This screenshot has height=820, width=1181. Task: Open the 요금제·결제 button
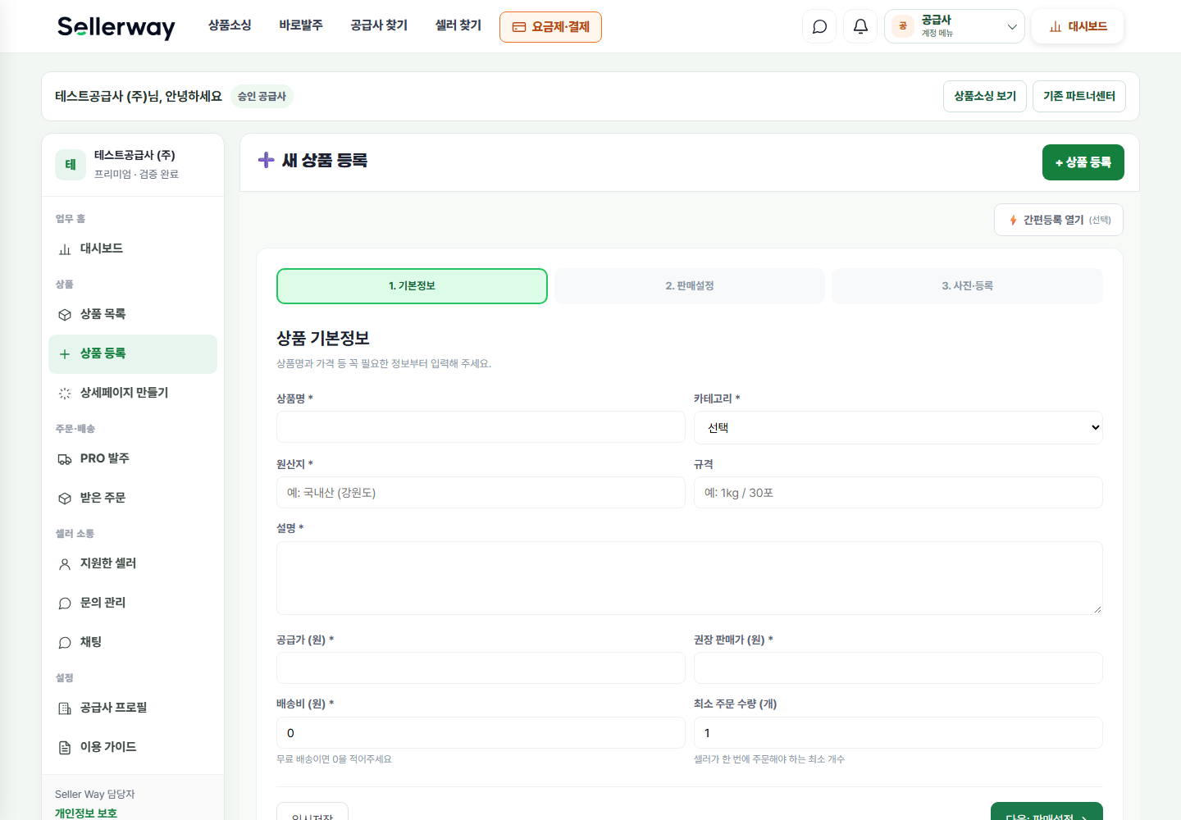[550, 27]
